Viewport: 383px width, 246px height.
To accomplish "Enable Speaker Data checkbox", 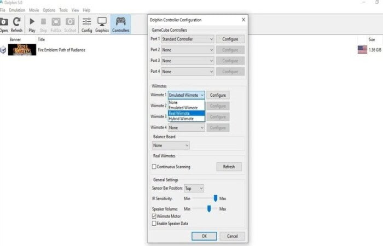I will [154, 223].
